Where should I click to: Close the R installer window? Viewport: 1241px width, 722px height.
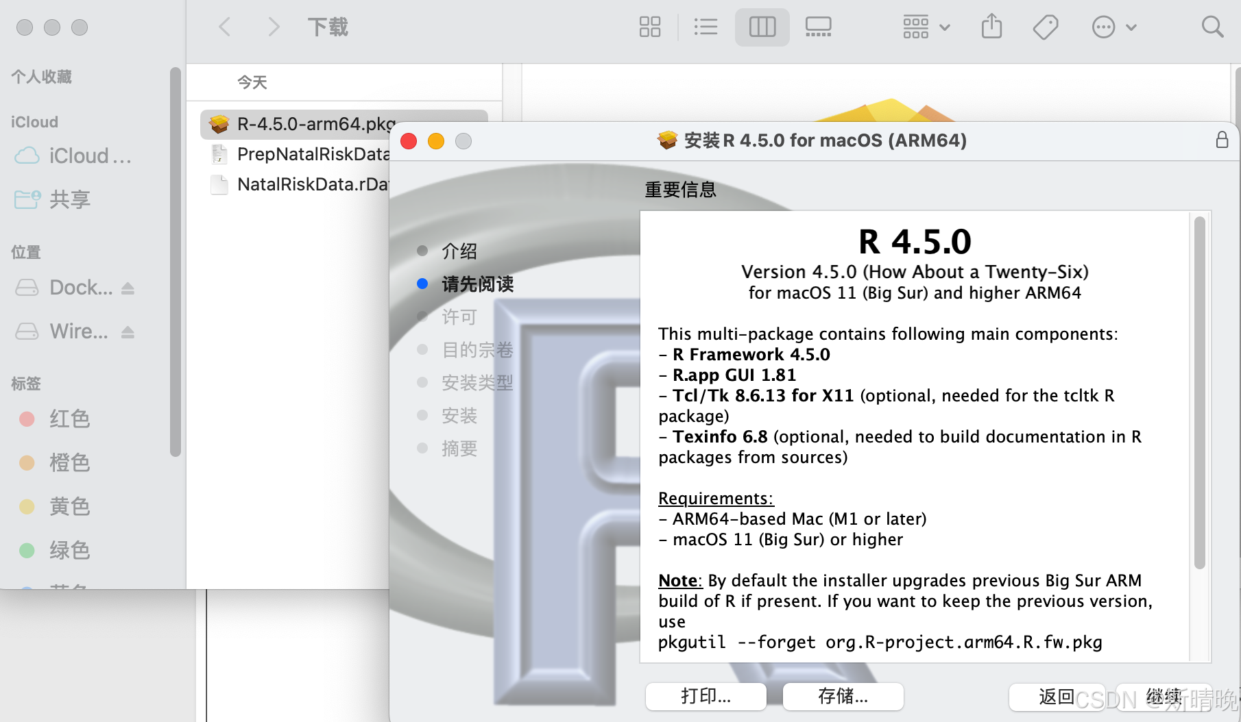point(409,141)
